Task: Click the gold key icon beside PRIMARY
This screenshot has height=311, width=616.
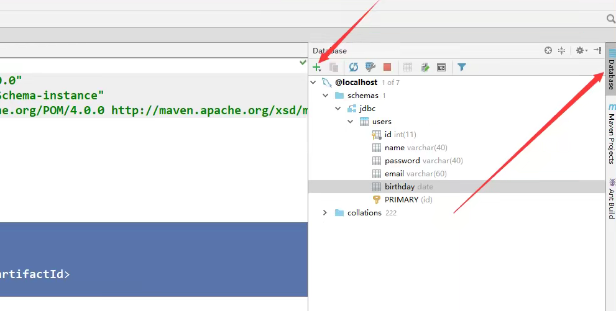Action: [376, 200]
